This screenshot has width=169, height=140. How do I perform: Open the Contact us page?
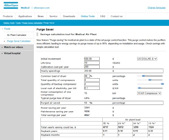click(x=117, y=16)
